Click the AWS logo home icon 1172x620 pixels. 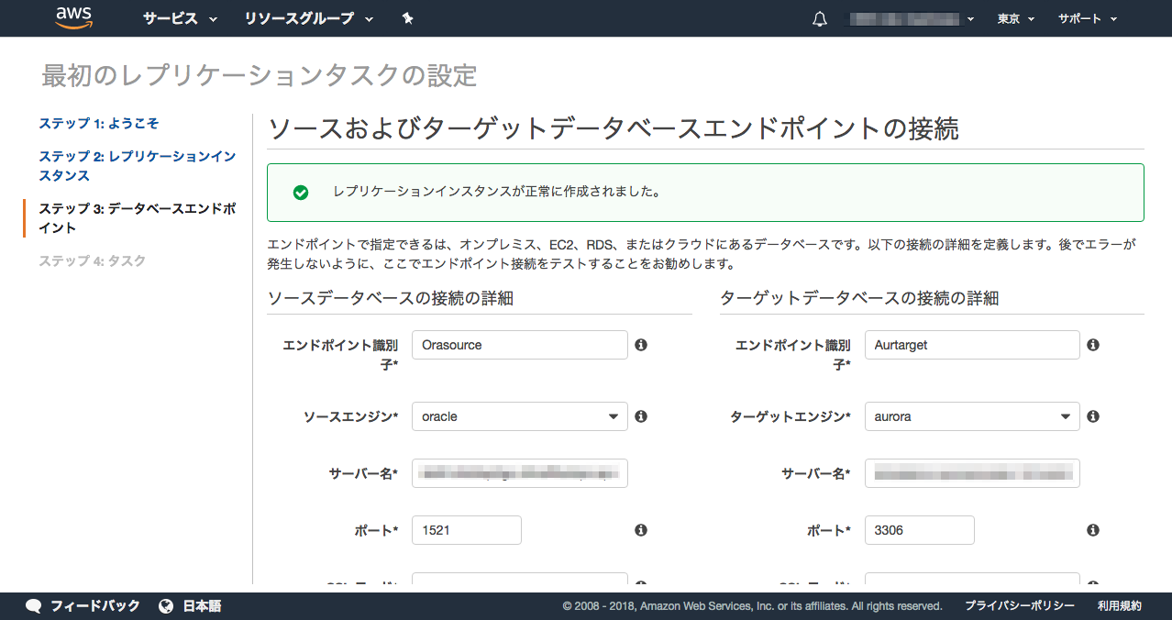pyautogui.click(x=73, y=18)
